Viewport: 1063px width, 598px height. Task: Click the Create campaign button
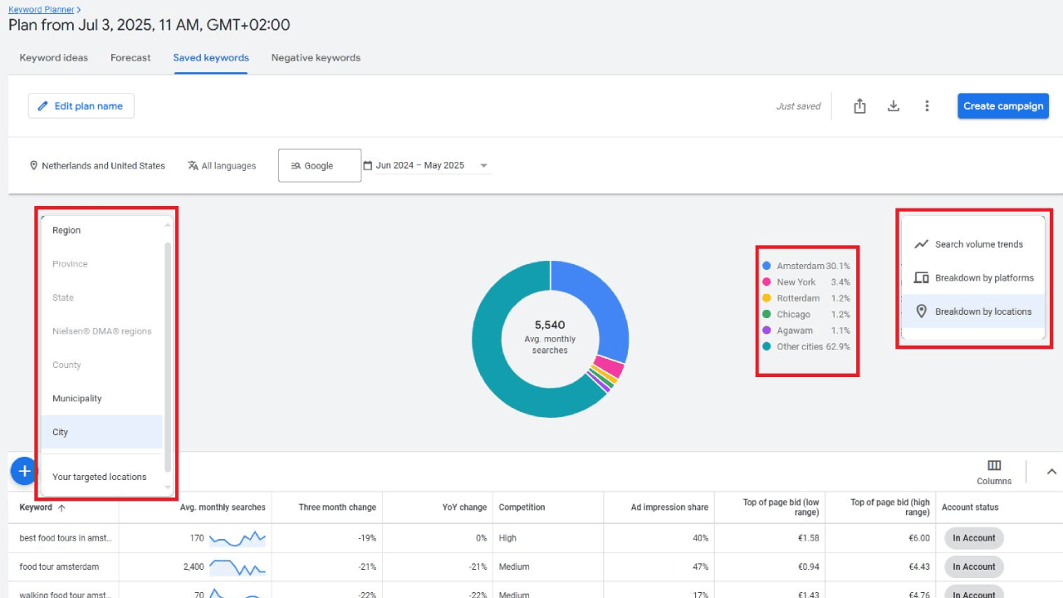[1002, 105]
